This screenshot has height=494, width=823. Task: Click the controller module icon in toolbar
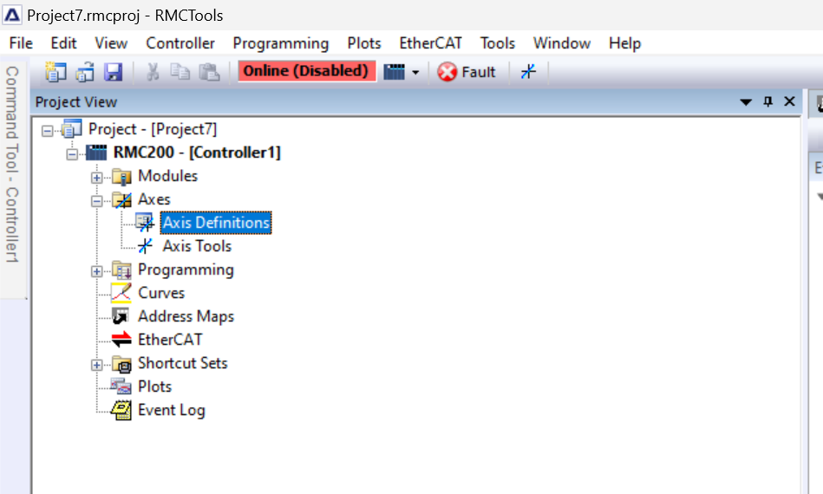point(395,72)
